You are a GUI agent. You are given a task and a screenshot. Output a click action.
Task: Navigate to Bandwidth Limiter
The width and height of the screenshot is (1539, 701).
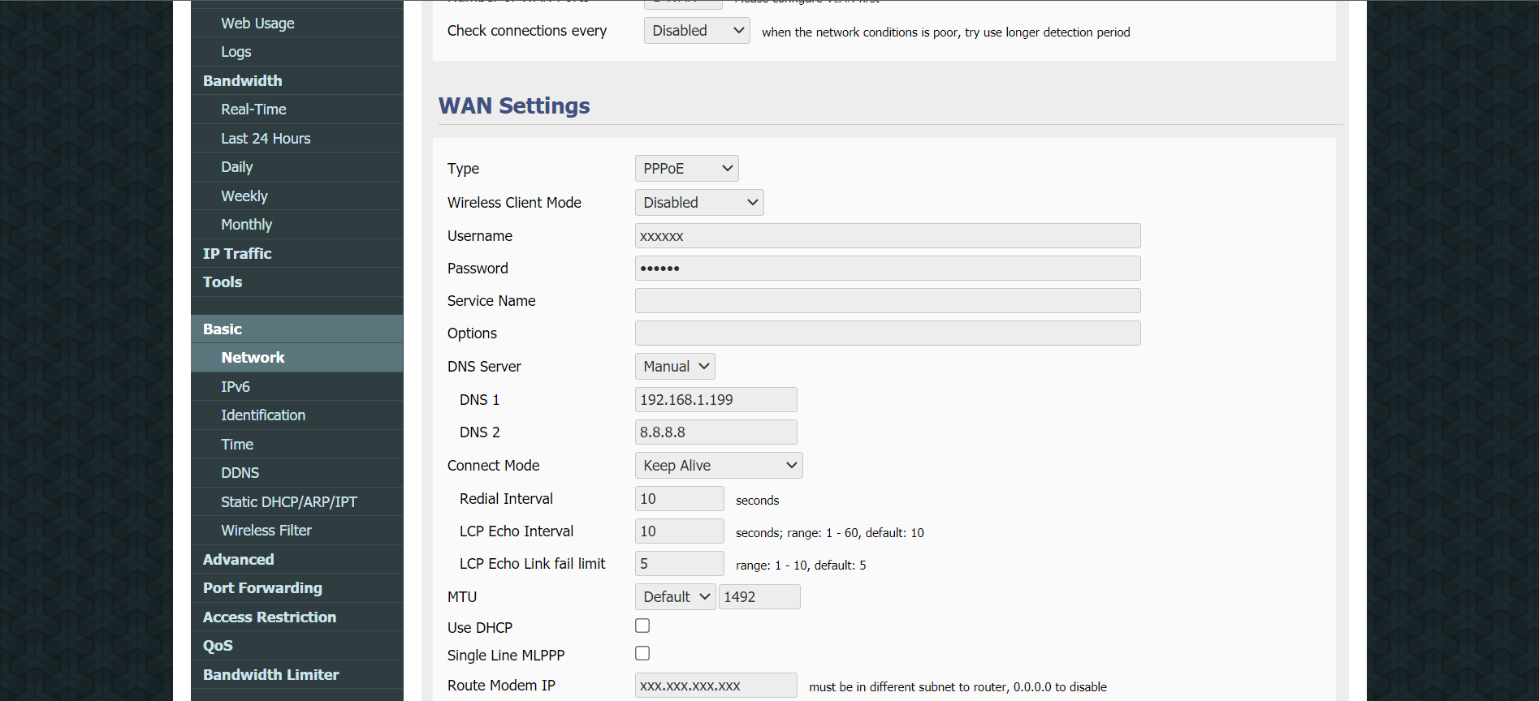click(x=270, y=675)
